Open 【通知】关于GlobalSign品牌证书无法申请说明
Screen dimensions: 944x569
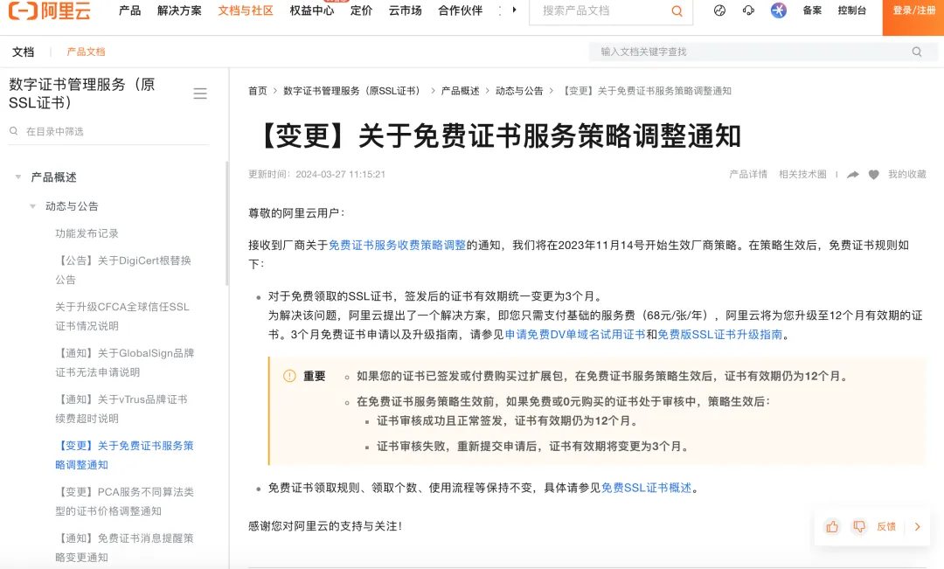125,363
